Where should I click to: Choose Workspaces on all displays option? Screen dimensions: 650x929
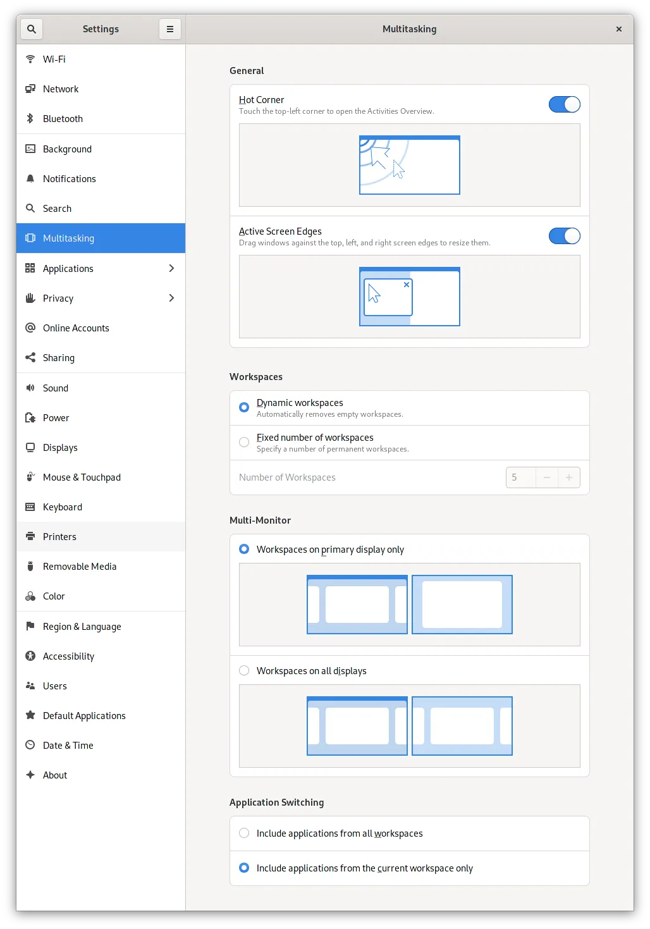(244, 671)
